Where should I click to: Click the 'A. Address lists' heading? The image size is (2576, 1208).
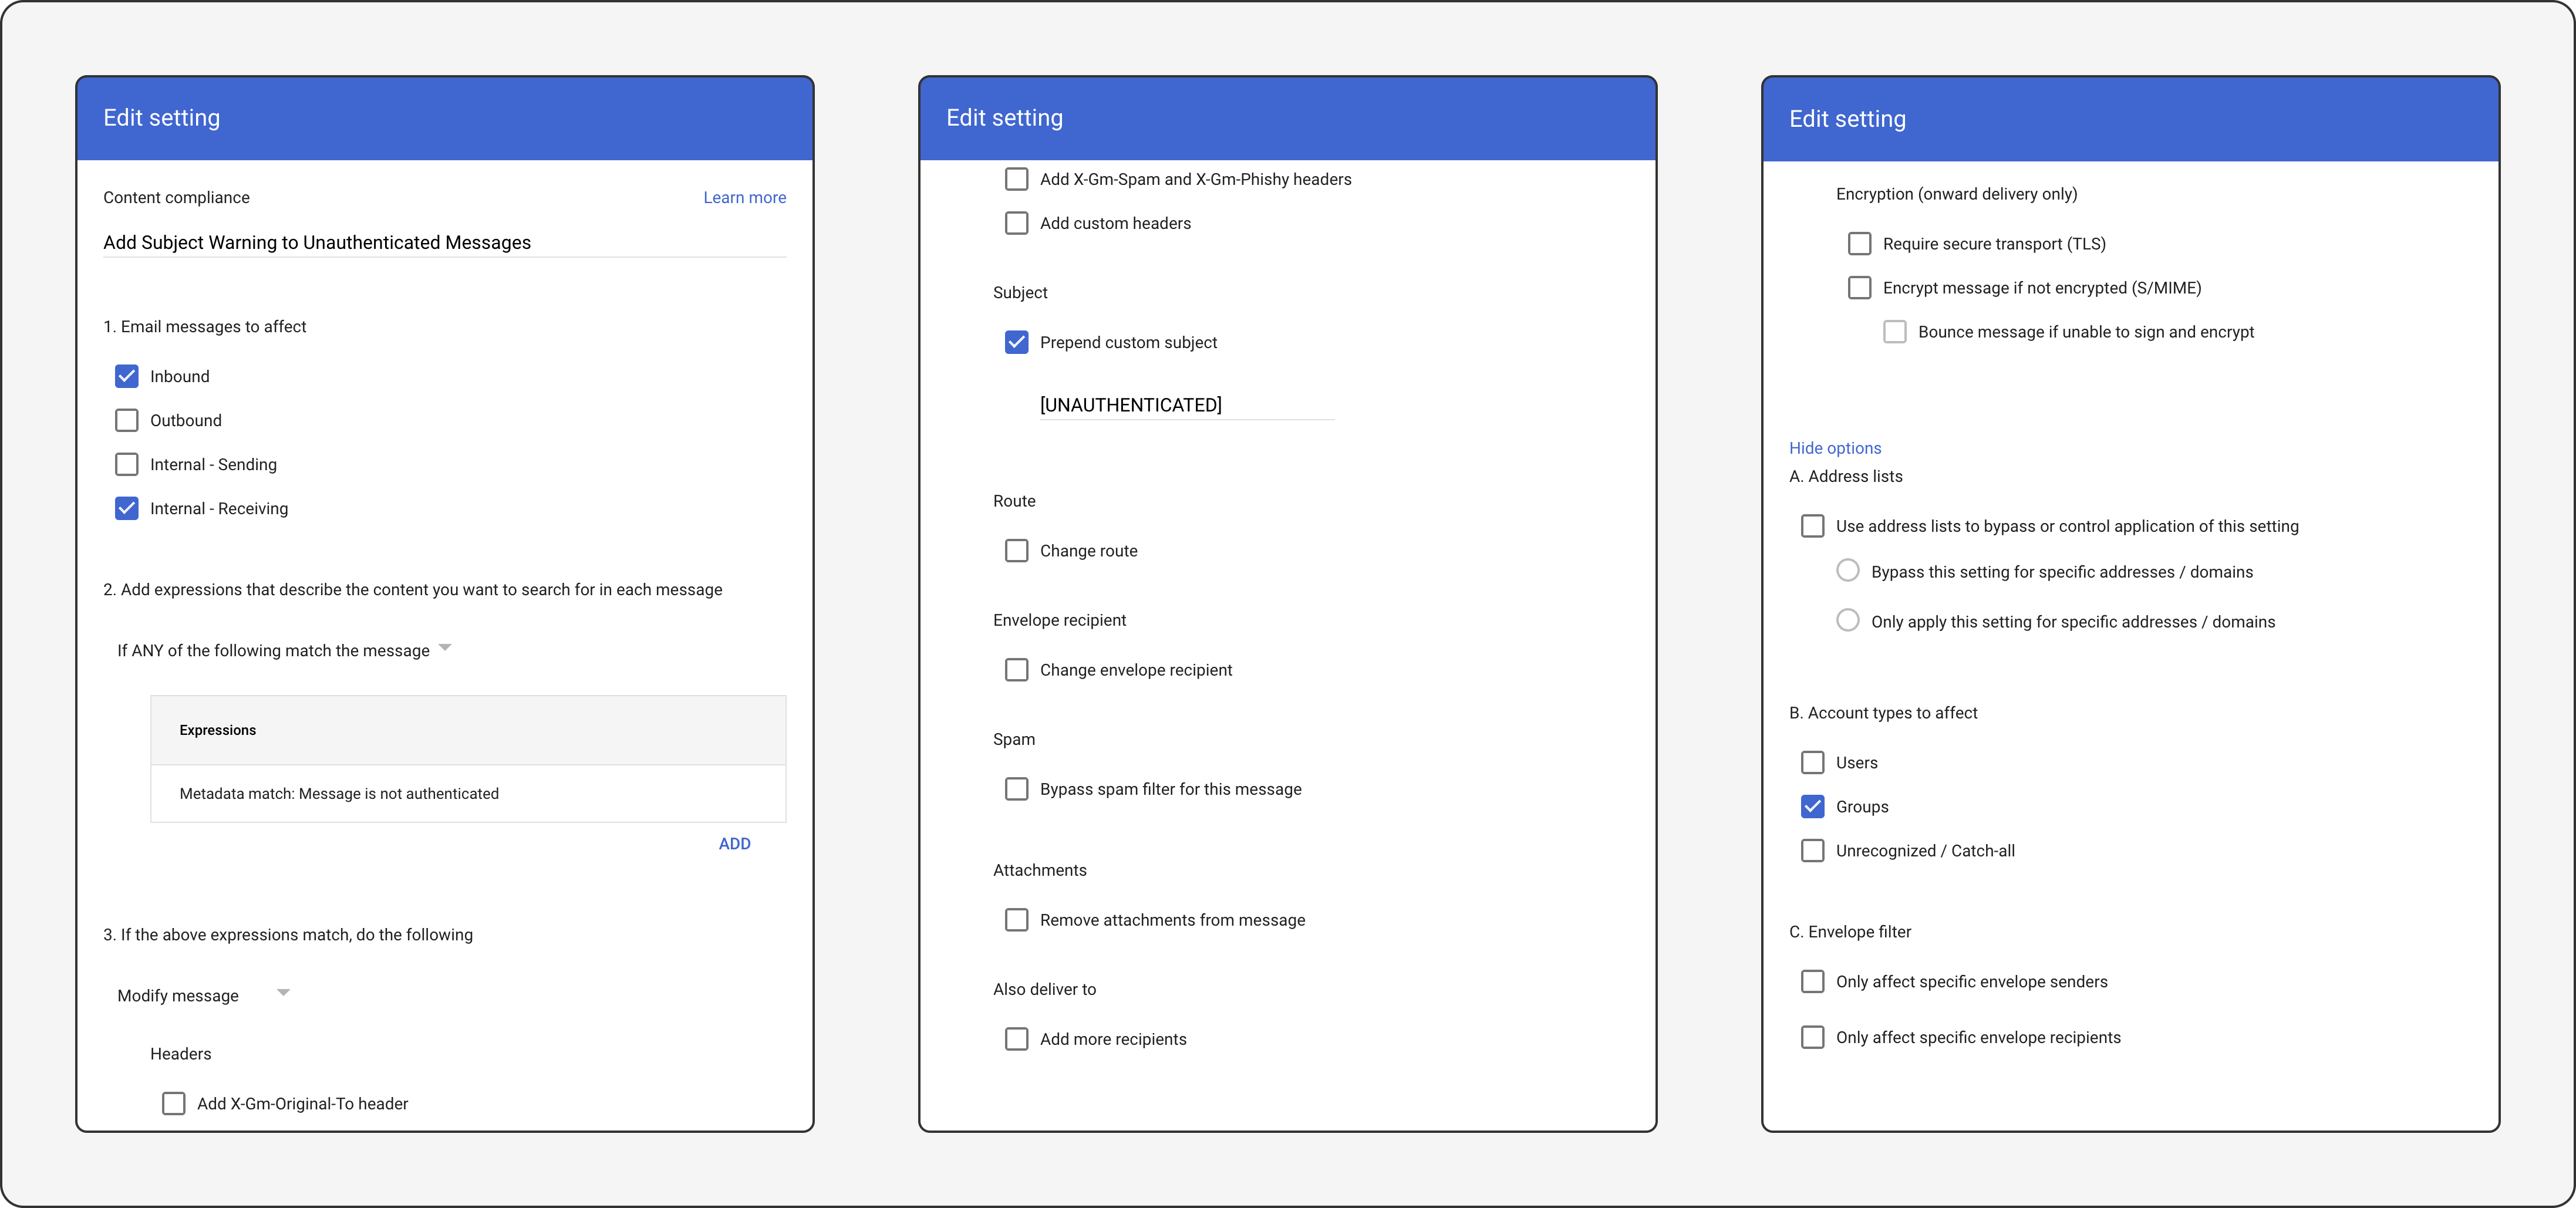1846,476
